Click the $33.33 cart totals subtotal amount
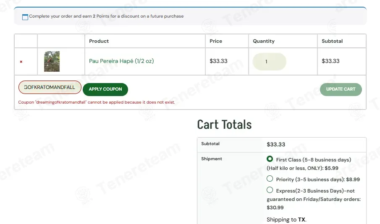The width and height of the screenshot is (380, 224). [276, 145]
